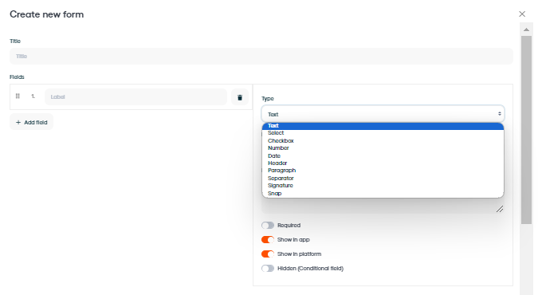Click the vertical scrollbar thumb

click(x=526, y=130)
